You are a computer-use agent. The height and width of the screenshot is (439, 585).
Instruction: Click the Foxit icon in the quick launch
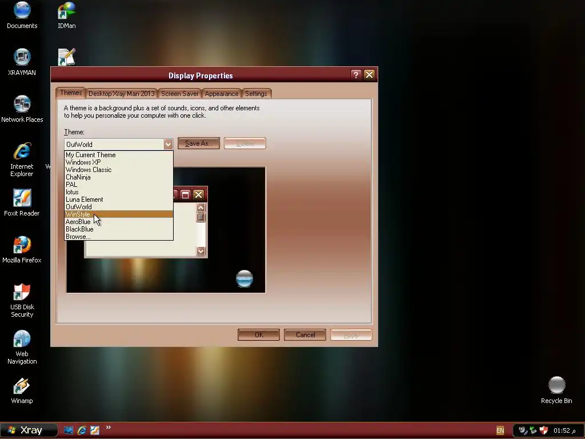tap(95, 430)
